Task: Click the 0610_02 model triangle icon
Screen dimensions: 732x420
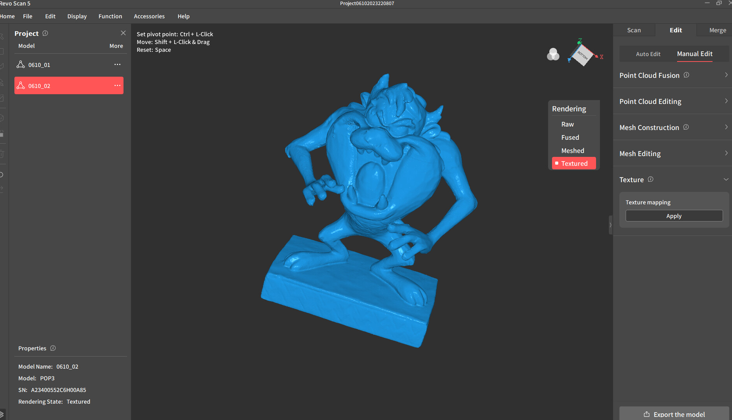Action: click(x=21, y=86)
